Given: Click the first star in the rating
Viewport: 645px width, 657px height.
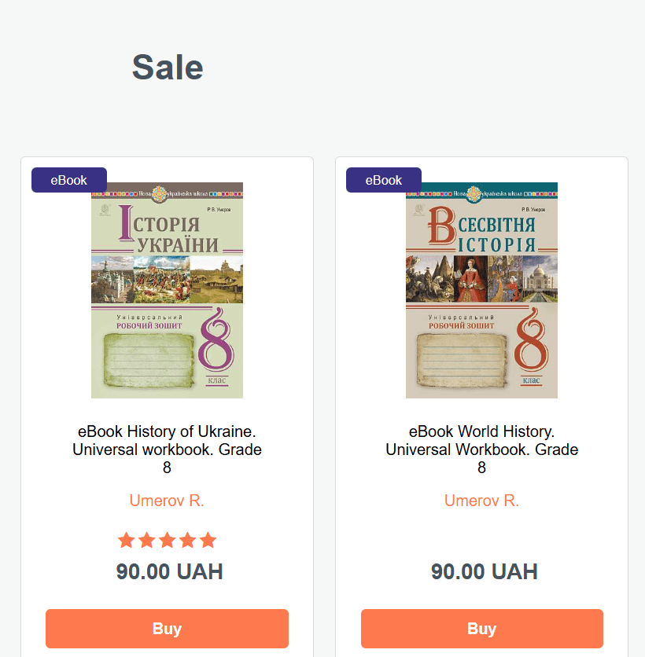Looking at the screenshot, I should tap(126, 541).
